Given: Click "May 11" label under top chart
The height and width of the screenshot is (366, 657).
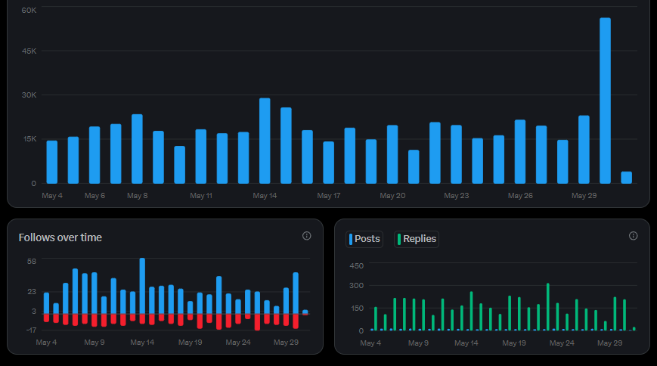Looking at the screenshot, I should pyautogui.click(x=201, y=196).
